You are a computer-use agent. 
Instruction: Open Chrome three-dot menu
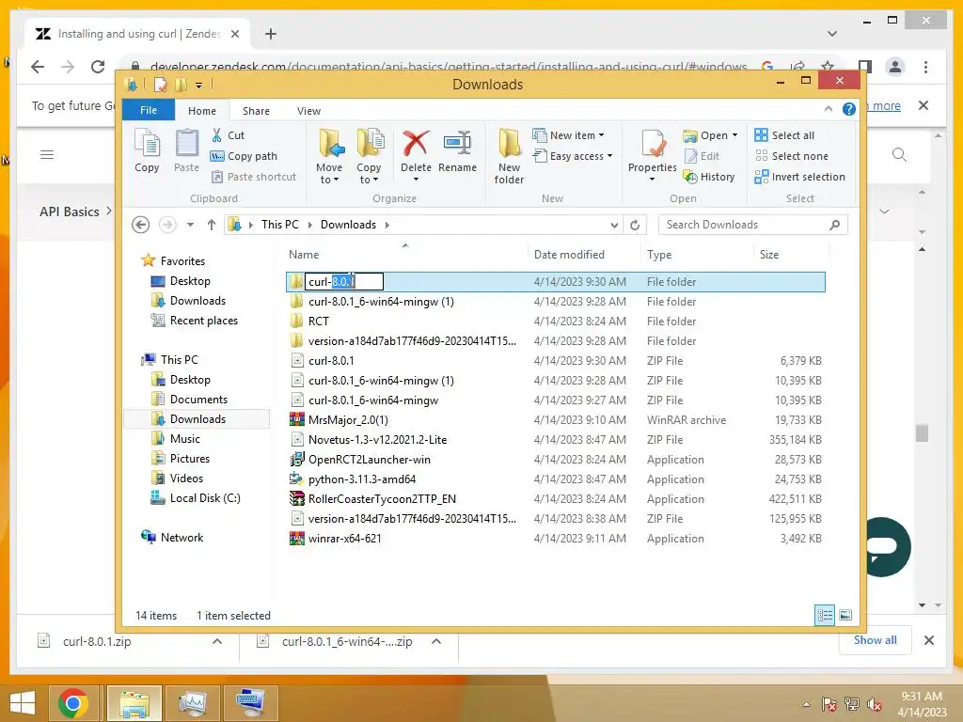click(925, 67)
